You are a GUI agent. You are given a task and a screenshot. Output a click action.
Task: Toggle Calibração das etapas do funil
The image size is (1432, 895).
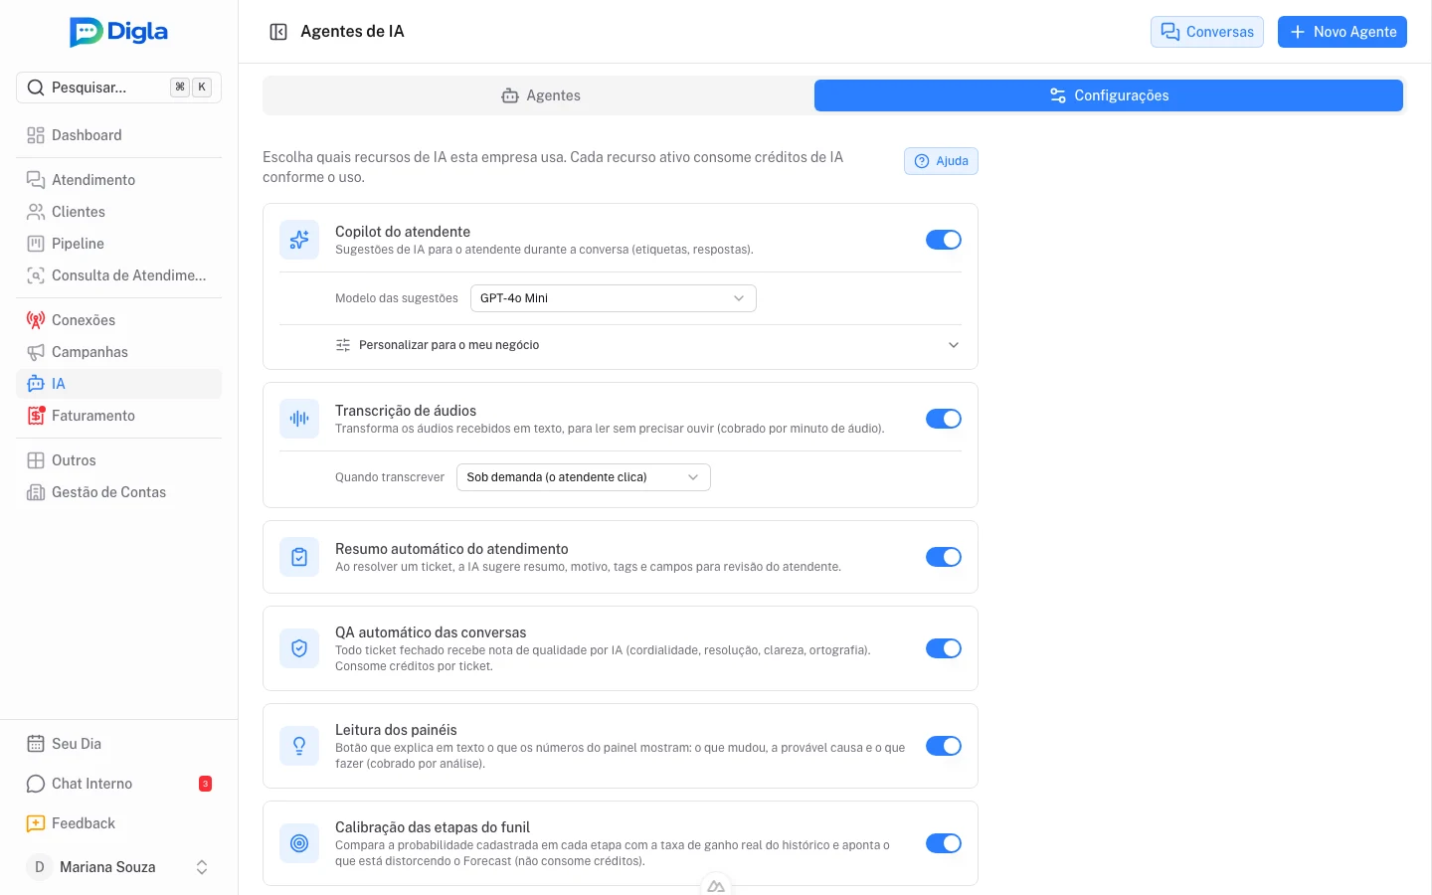click(944, 843)
